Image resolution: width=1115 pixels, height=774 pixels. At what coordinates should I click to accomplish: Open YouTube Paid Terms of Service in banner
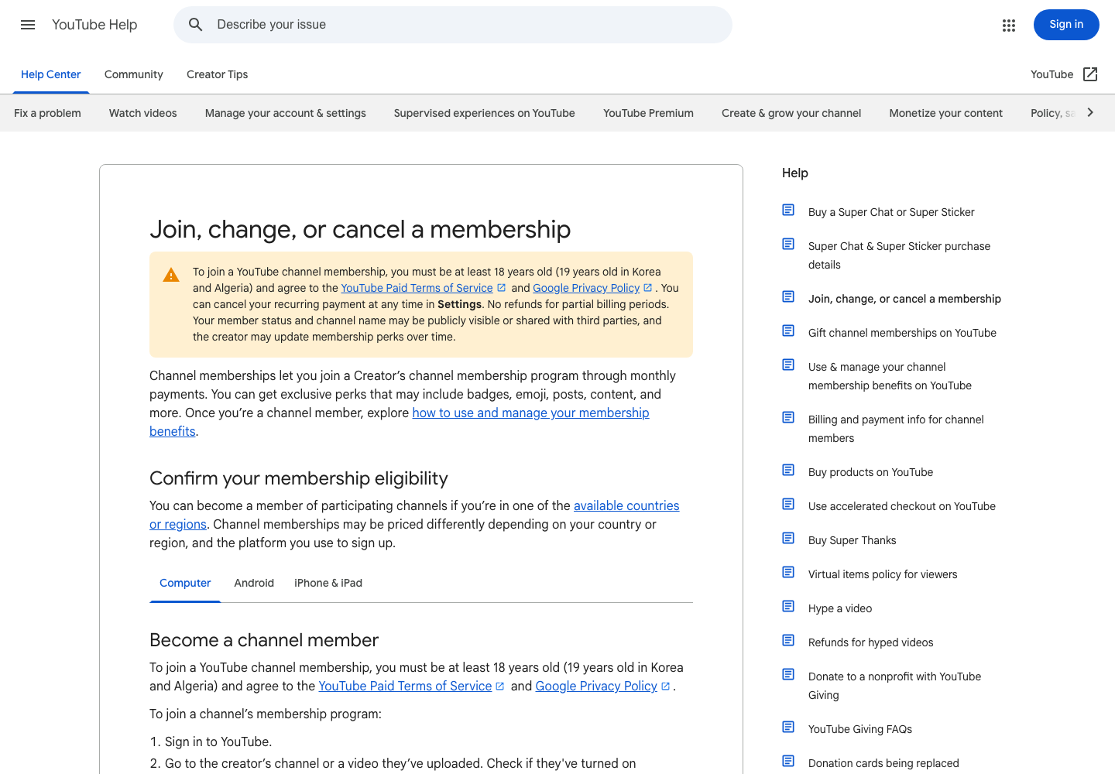417,288
